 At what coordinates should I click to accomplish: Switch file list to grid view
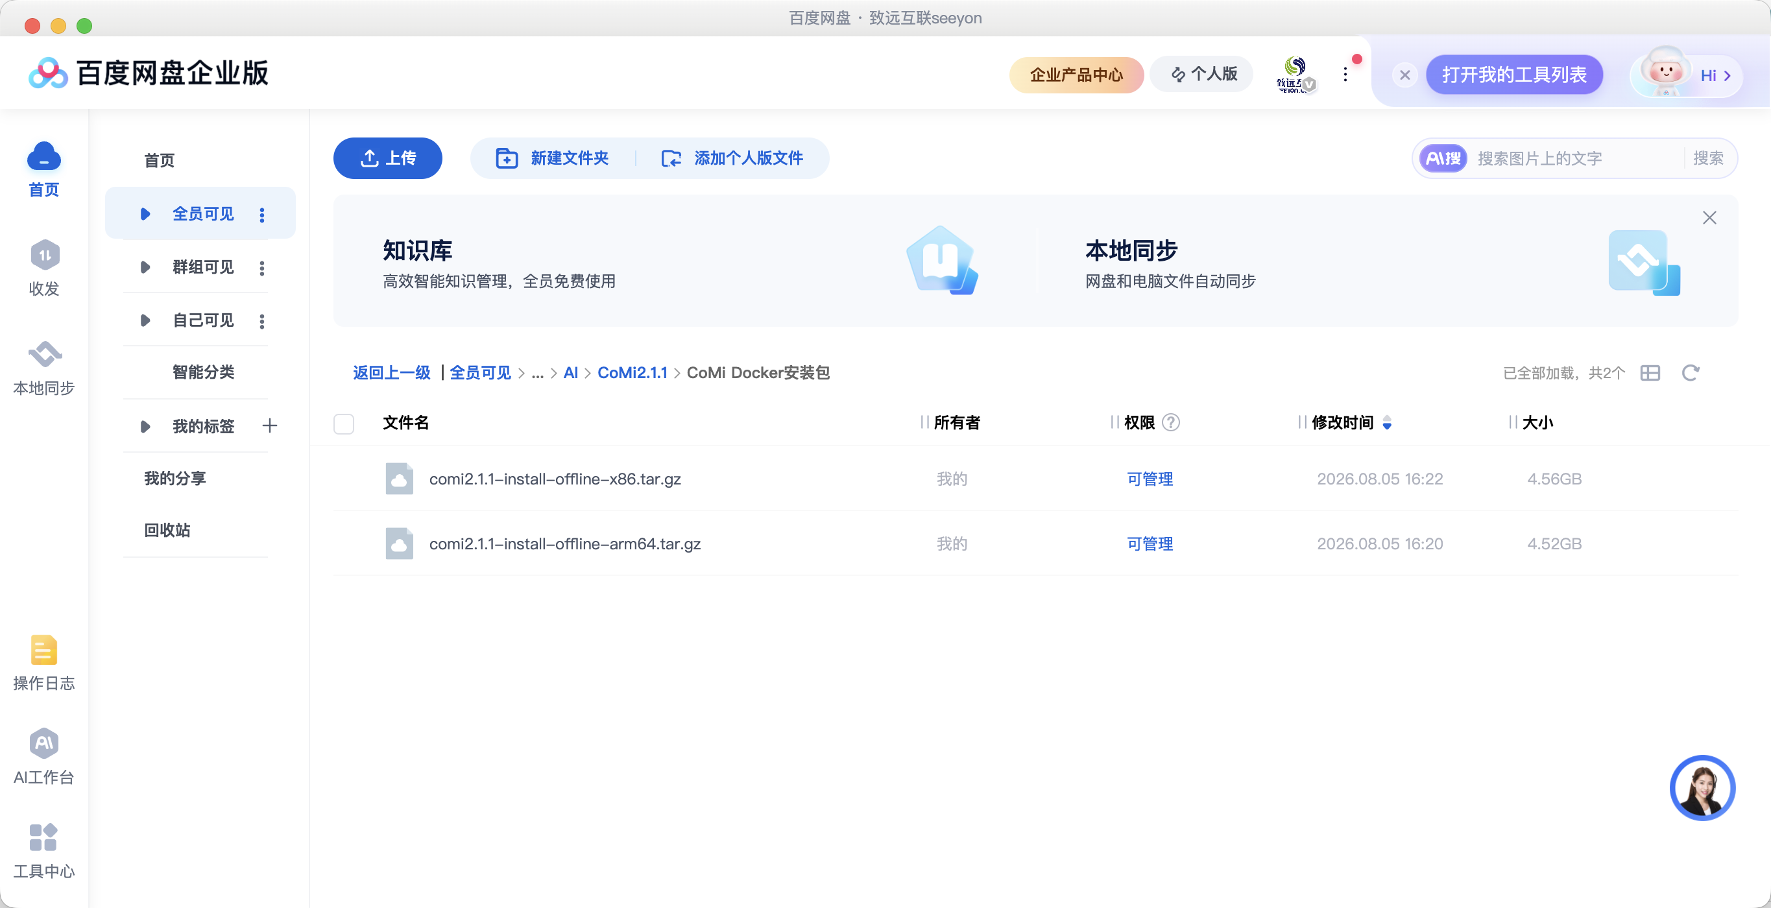[1650, 372]
